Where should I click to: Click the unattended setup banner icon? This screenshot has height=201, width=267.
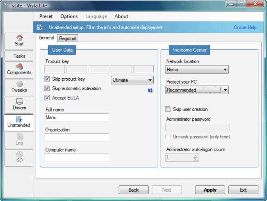pos(40,27)
